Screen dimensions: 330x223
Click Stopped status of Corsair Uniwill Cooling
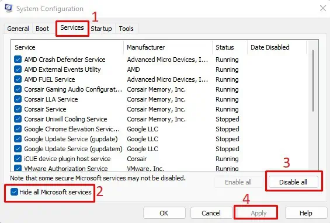coord(227,119)
